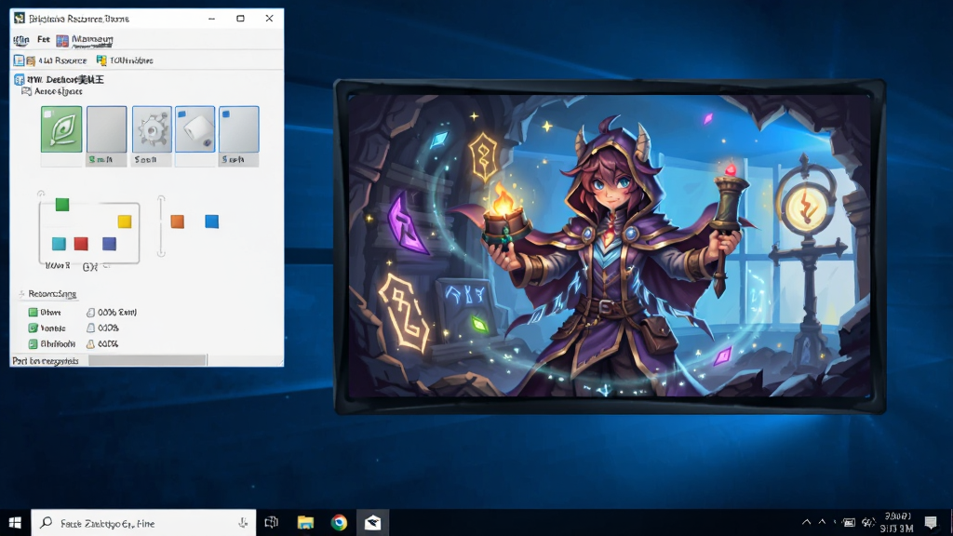Open Task View from the taskbar

271,523
